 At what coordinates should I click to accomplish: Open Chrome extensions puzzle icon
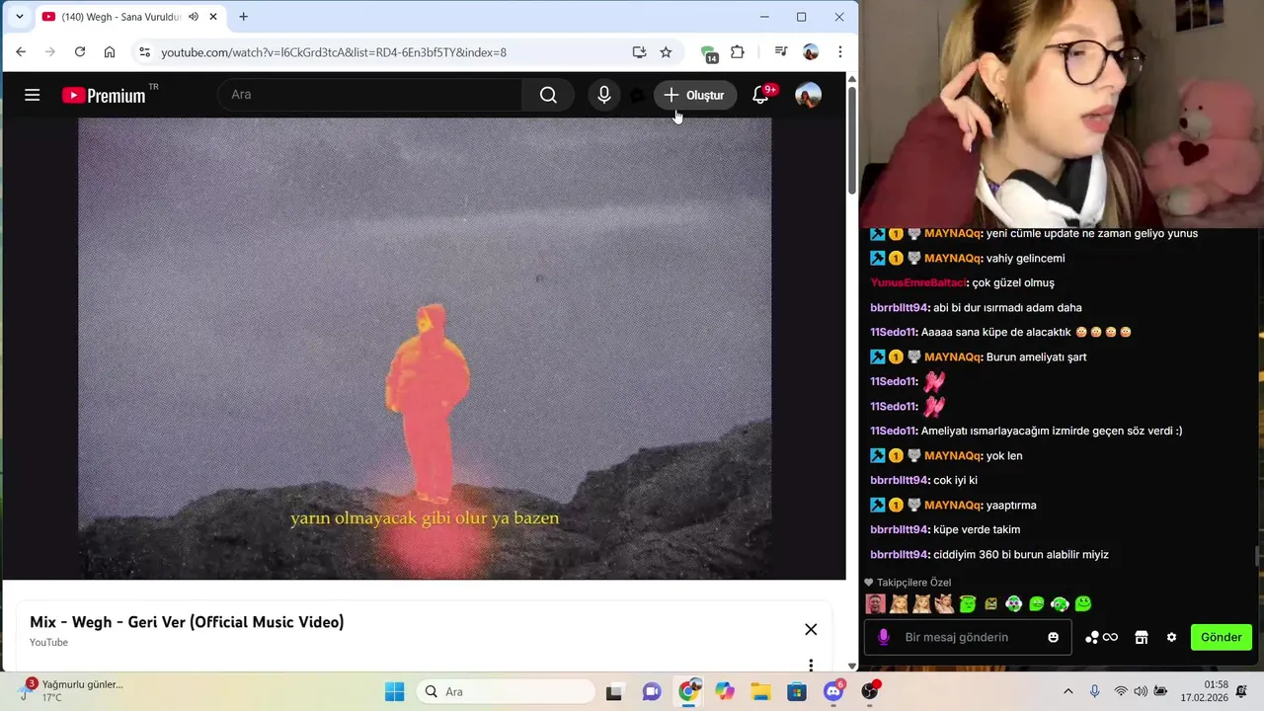(x=738, y=52)
